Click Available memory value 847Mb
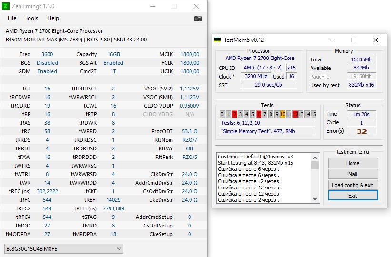 361,68
